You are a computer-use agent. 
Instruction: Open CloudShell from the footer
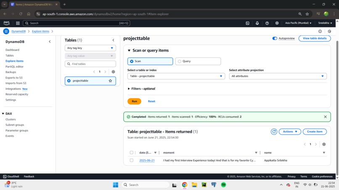click(11, 177)
